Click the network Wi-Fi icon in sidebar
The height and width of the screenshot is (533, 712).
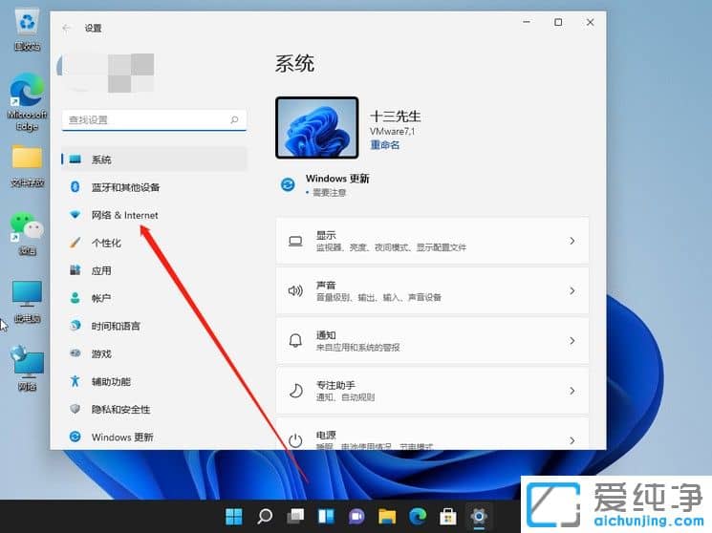pos(75,214)
